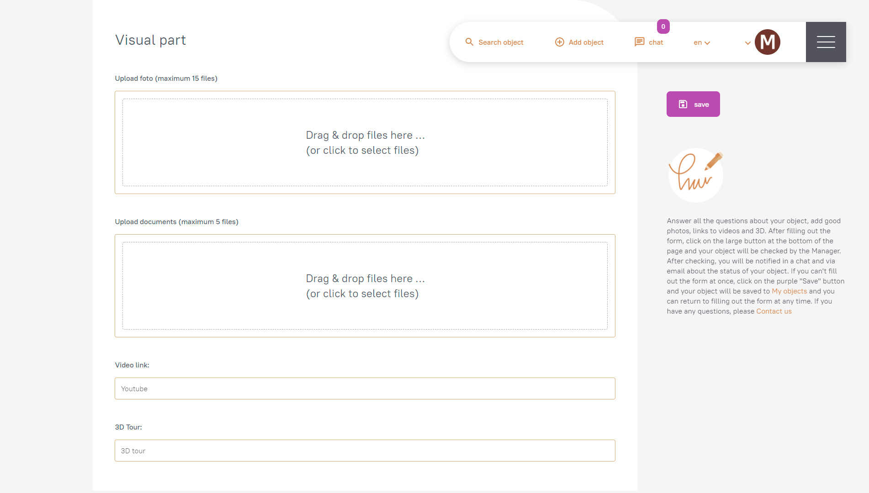Click the floppy disk save icon
Image resolution: width=869 pixels, height=493 pixels.
click(x=683, y=104)
